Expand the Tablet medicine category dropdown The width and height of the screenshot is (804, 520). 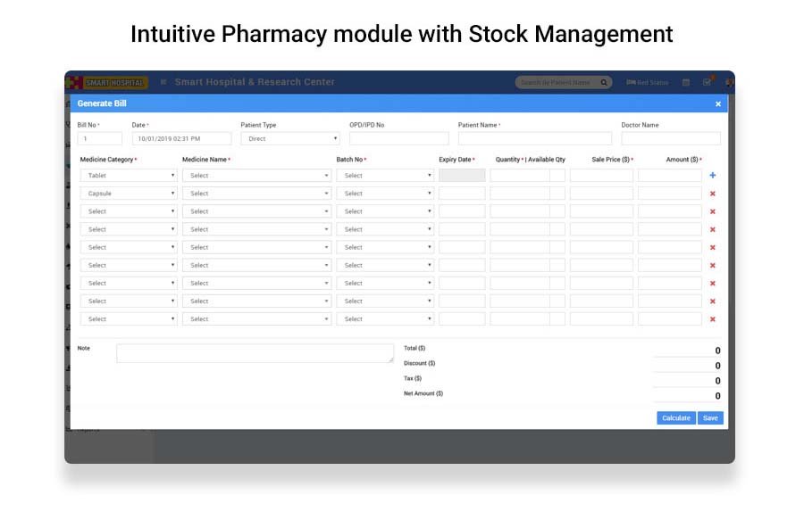coord(130,176)
